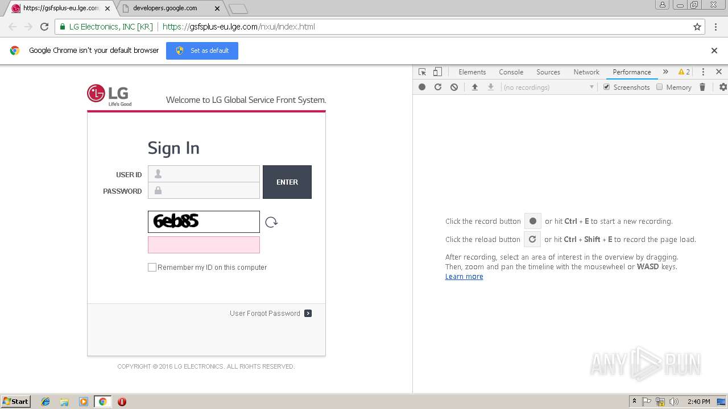Image resolution: width=728 pixels, height=409 pixels.
Task: Reload and record page load icon
Action: click(438, 87)
